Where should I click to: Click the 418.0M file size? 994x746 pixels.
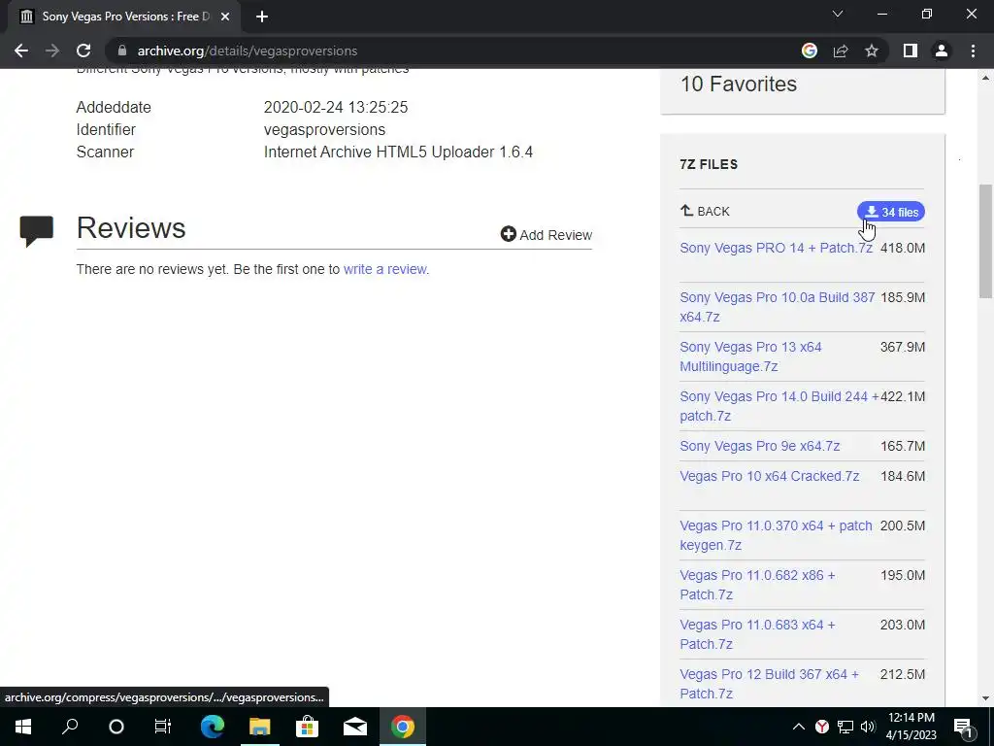(903, 248)
